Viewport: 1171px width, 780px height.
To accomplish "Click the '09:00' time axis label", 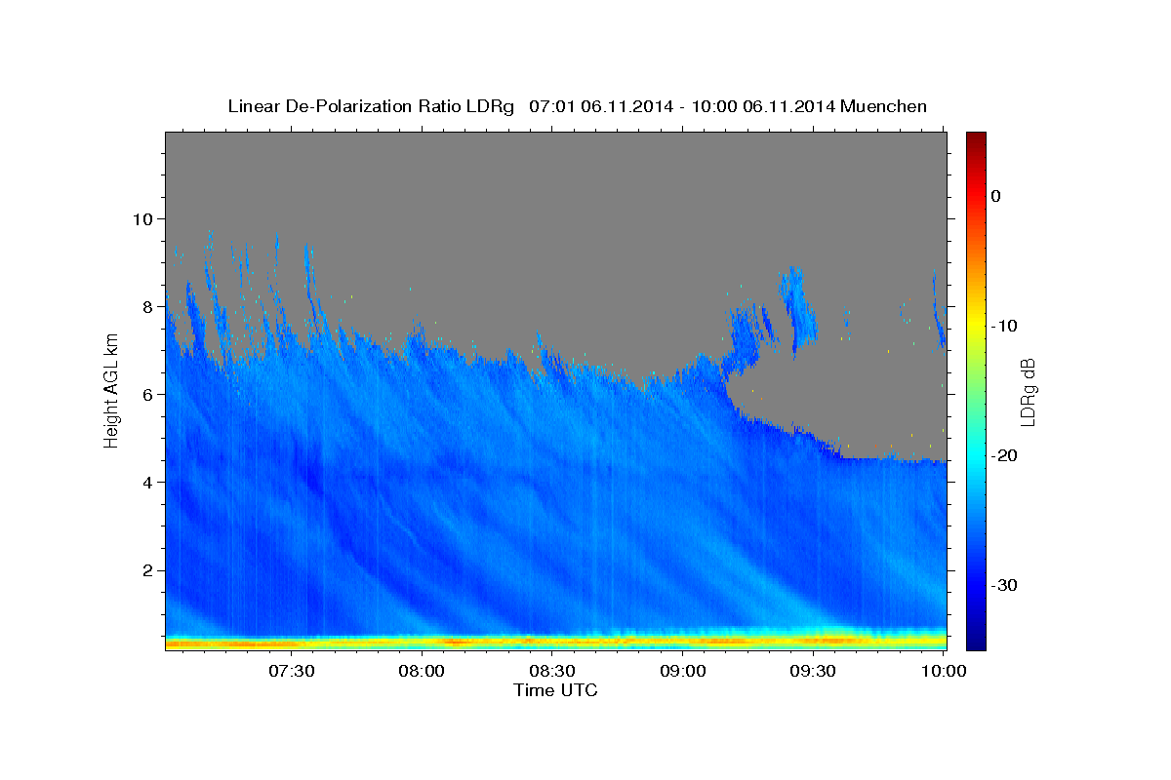I will click(683, 672).
